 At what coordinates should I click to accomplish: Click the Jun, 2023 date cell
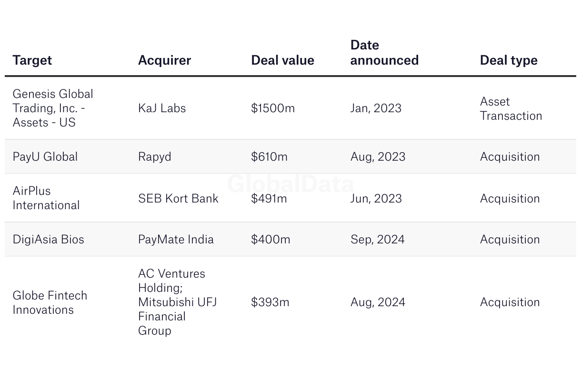click(x=376, y=198)
